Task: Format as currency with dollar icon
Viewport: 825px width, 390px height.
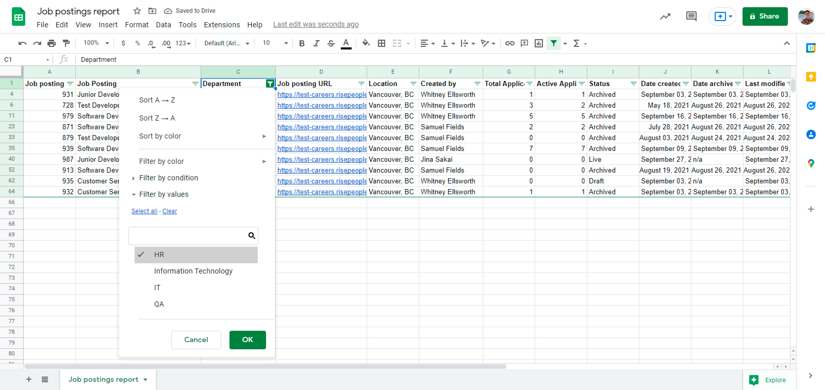Action: [x=123, y=43]
